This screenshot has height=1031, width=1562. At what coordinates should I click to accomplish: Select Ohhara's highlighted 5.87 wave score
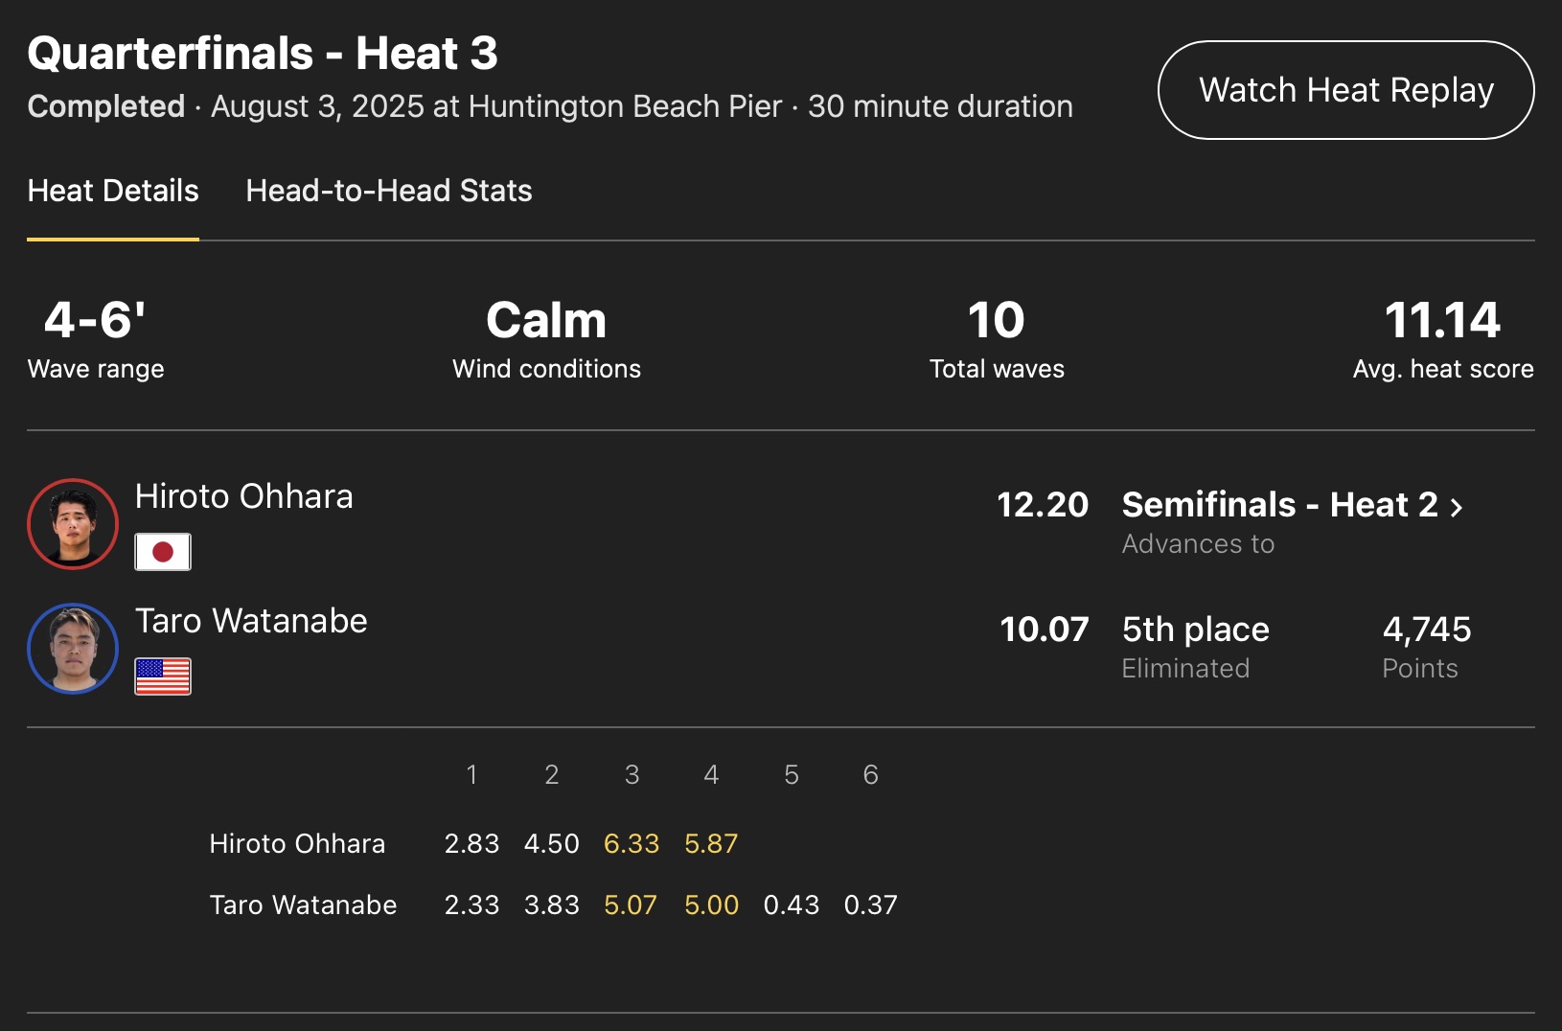click(x=711, y=843)
